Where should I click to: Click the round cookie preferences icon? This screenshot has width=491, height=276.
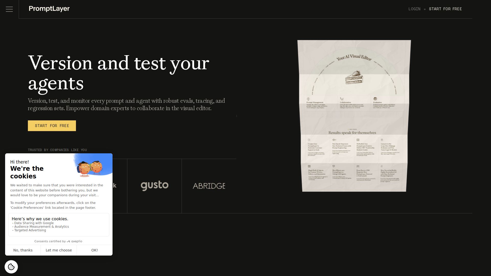pos(11,267)
